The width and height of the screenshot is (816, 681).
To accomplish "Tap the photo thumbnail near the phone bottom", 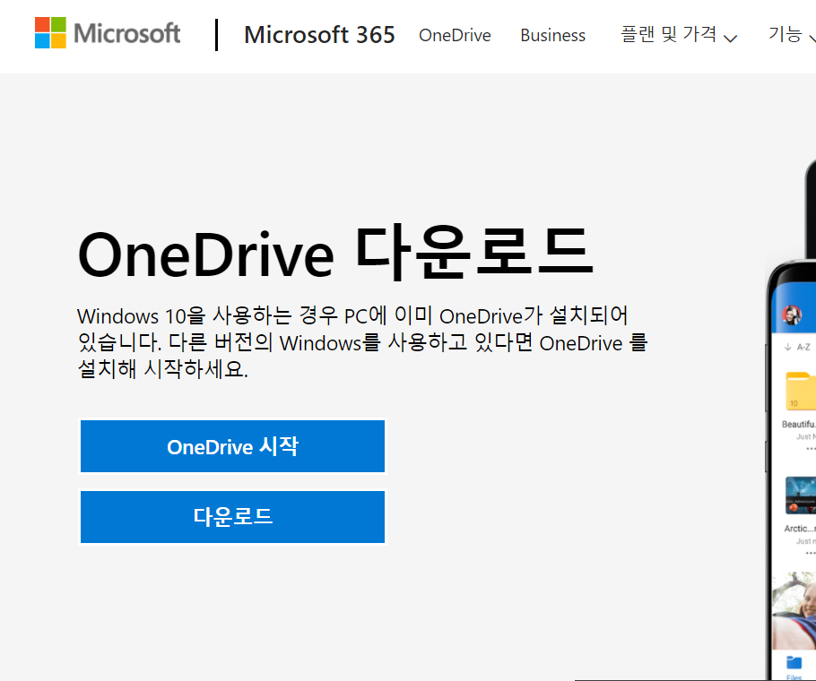I will [x=798, y=609].
